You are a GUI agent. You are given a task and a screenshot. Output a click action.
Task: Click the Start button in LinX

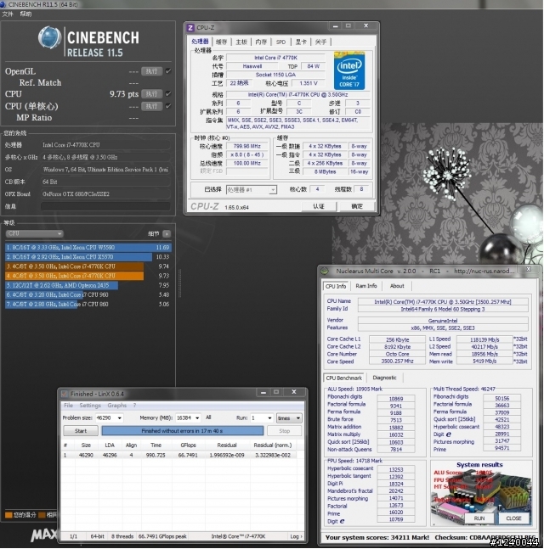(x=81, y=431)
